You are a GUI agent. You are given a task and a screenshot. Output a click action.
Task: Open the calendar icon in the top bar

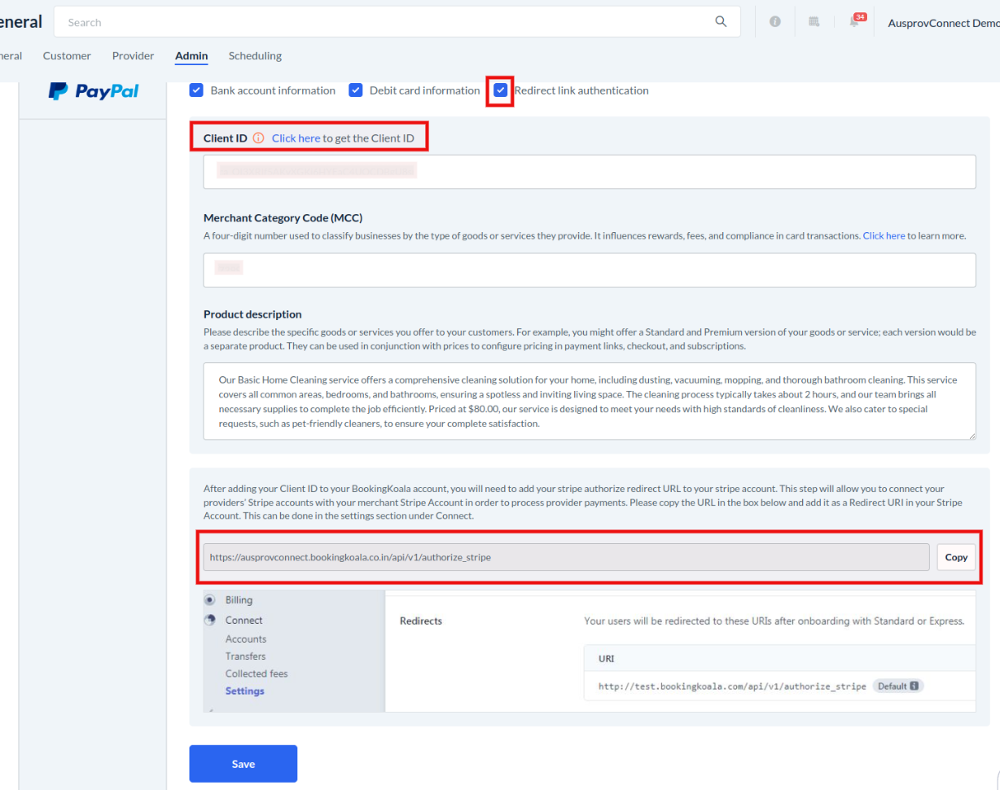(x=814, y=22)
